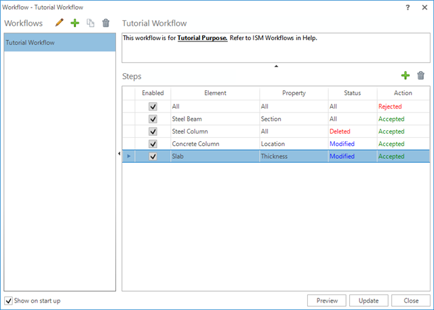Click the Tutorial Purpose underlined text

202,38
